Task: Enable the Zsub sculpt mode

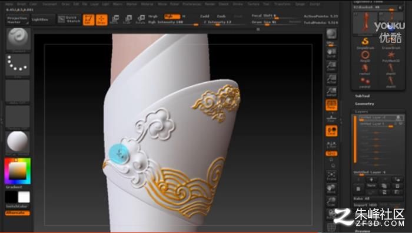Action: pos(221,16)
